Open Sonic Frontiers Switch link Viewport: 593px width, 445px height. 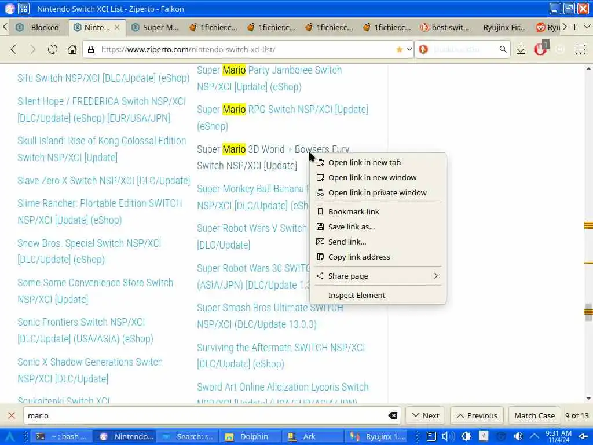pyautogui.click(x=85, y=330)
